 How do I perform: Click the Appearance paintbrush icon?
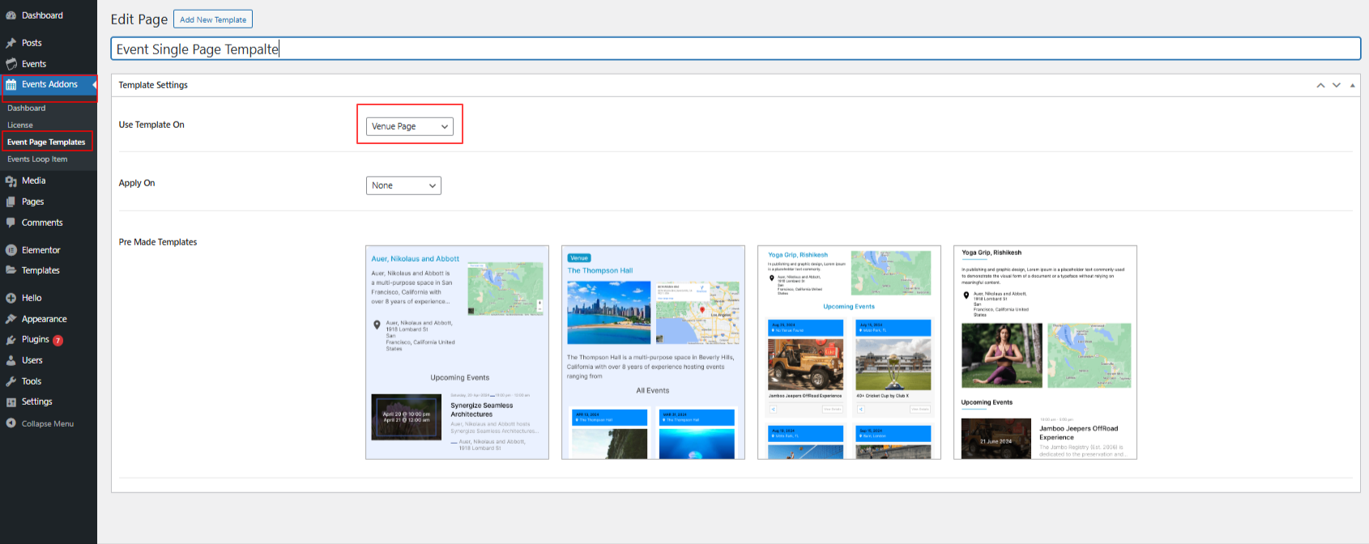point(11,319)
